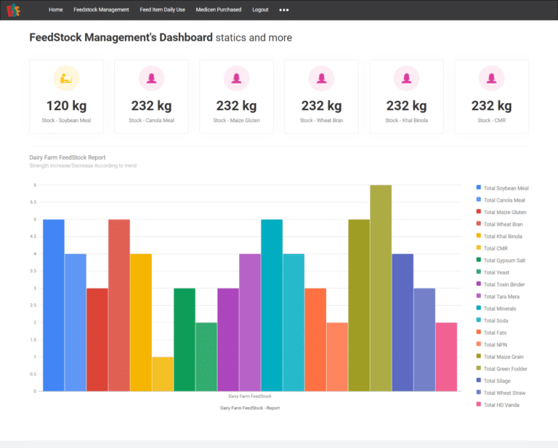Open Feedstock Management in the navbar
This screenshot has height=448, width=558.
pos(101,10)
